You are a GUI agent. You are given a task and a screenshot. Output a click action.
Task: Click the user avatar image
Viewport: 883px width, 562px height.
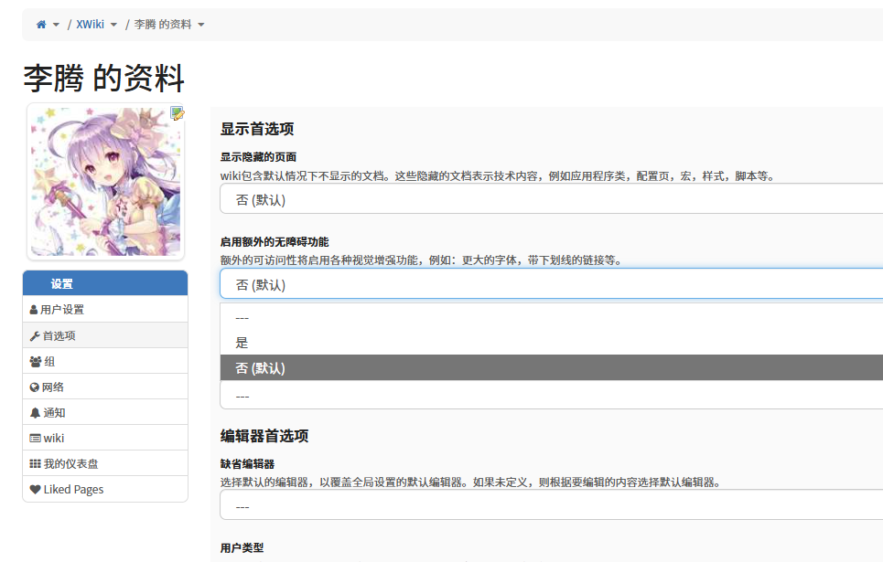pyautogui.click(x=105, y=181)
